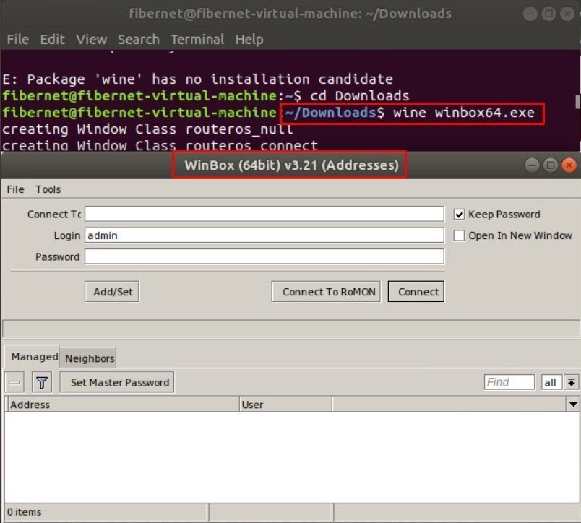The height and width of the screenshot is (523, 581).
Task: Click the remove (minus) button in Managed toolbar
Action: point(14,382)
